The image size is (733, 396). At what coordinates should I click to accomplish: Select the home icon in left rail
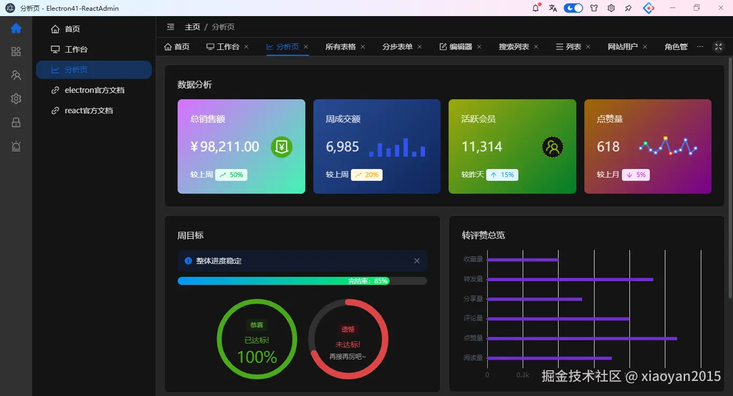[x=16, y=28]
